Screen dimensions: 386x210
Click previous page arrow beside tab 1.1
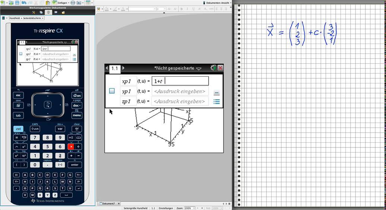107,68
